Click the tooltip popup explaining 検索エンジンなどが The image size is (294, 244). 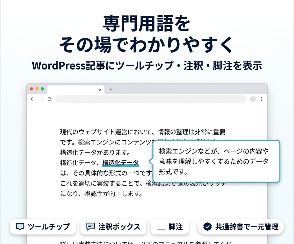(x=216, y=161)
